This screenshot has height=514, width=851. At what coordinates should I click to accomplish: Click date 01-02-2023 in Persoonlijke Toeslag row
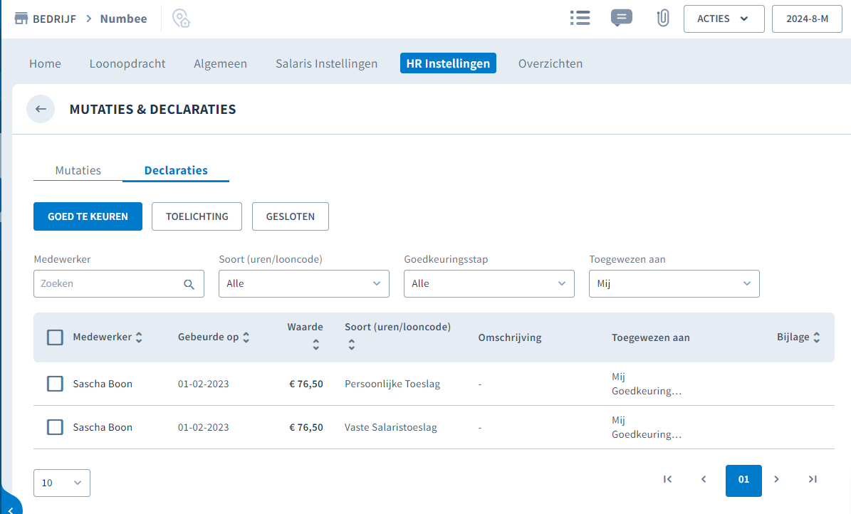click(x=204, y=384)
